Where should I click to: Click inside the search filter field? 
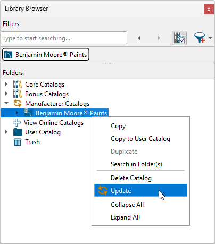(64, 38)
